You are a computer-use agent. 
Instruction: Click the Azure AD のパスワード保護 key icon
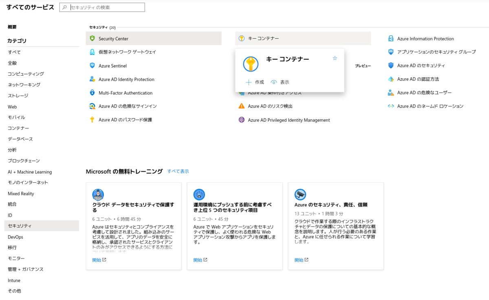pyautogui.click(x=92, y=120)
